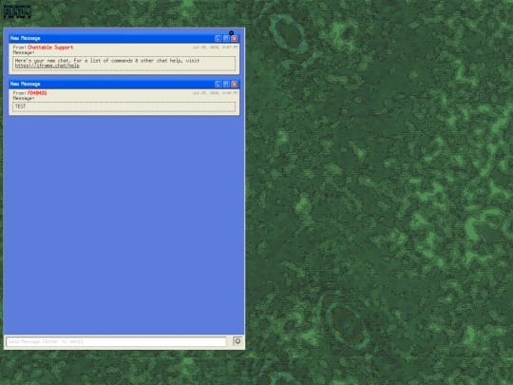Viewport: 513px width, 385px height.
Task: Close the FD4040S message window
Action: [x=235, y=85]
